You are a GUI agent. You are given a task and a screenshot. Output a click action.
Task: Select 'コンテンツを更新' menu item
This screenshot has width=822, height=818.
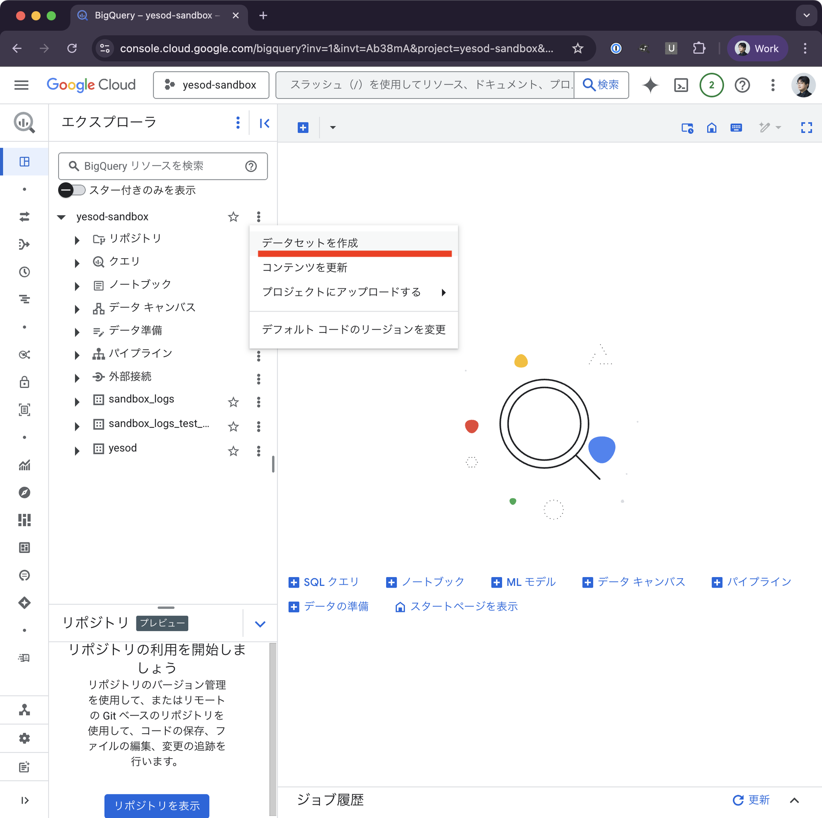[x=354, y=267]
